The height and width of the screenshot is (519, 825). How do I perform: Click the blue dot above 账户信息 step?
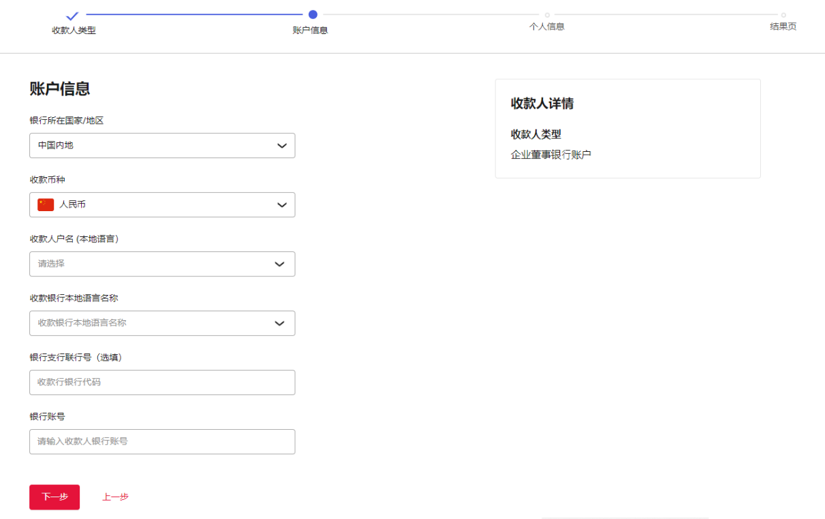tap(313, 14)
